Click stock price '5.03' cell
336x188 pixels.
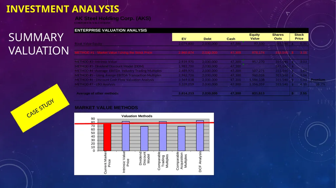(304, 80)
